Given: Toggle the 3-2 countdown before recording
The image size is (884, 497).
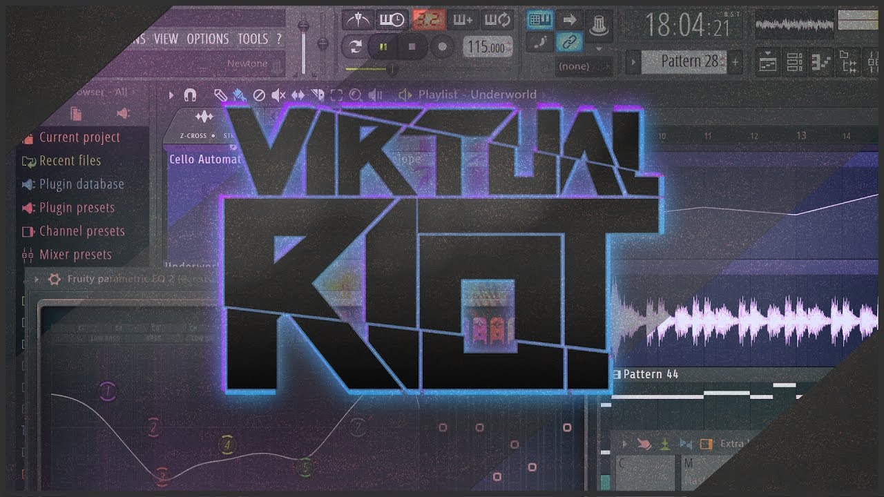Looking at the screenshot, I should click(x=427, y=20).
